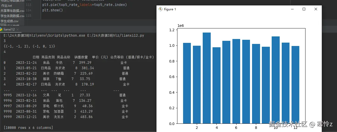The width and height of the screenshot is (337, 132).
Task: Click the 牛奶 product cell
Action: (59, 63)
